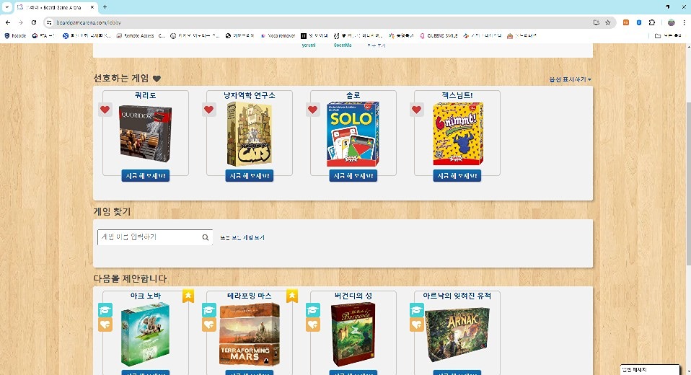Toggle the heart icon on 젝스님트!
This screenshot has width=691, height=375.
[x=417, y=110]
